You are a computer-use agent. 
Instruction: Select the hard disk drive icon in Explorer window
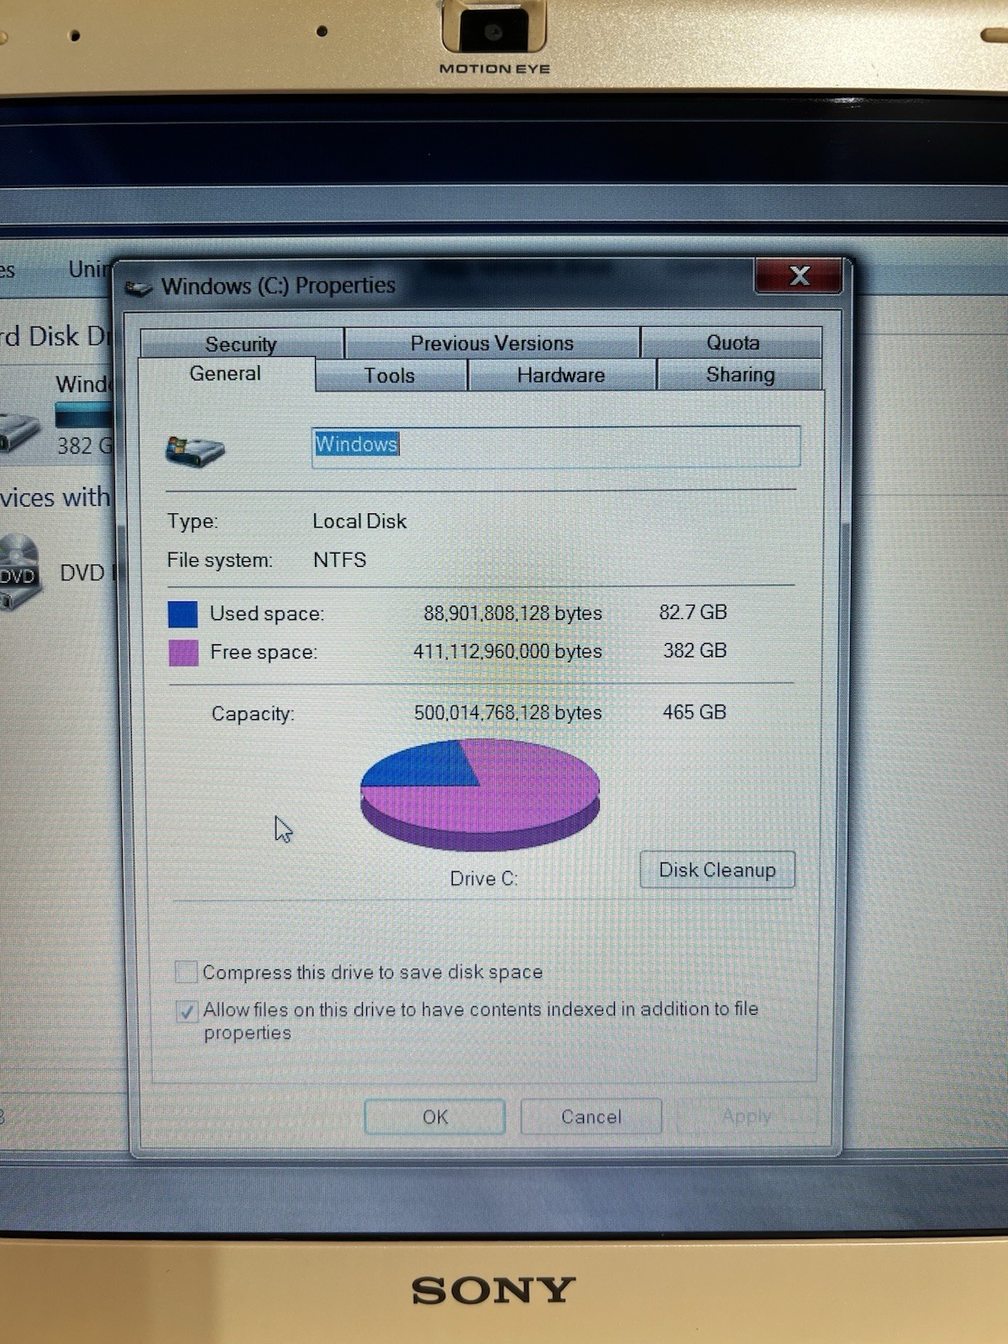click(17, 432)
